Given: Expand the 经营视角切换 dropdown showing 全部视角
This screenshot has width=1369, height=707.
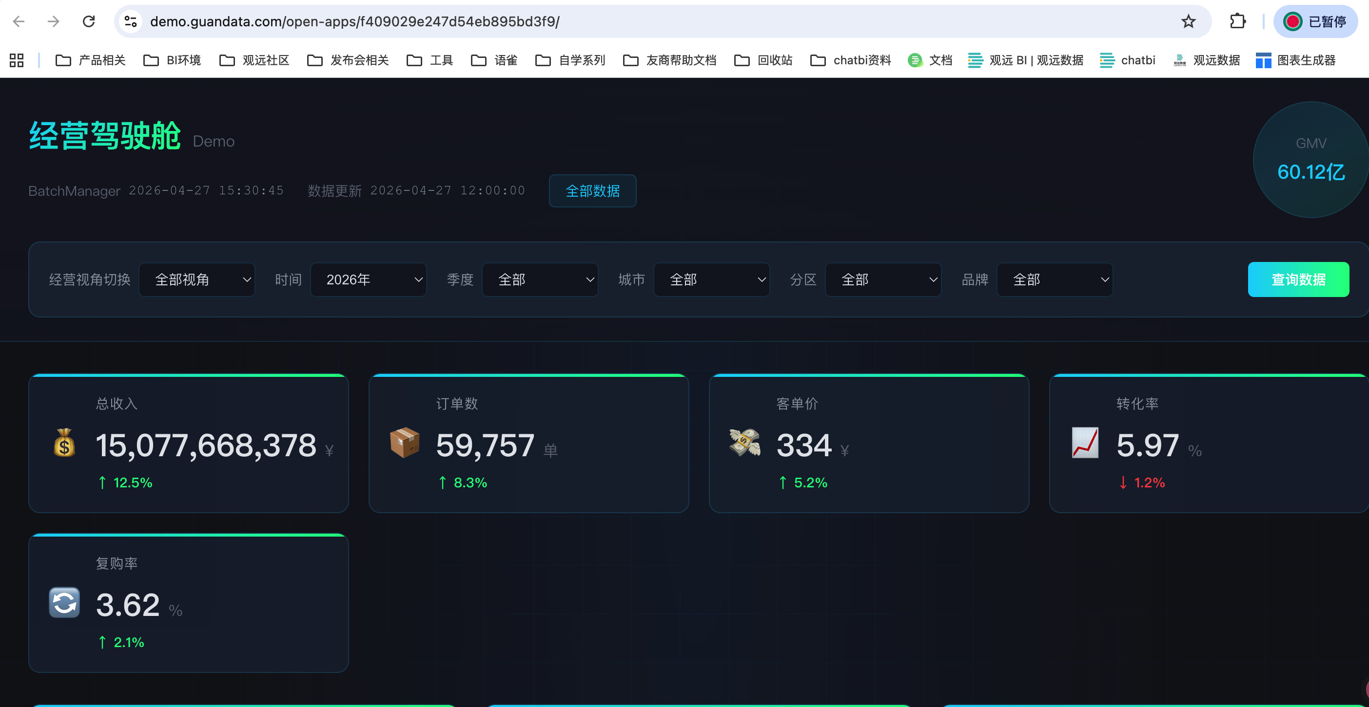Looking at the screenshot, I should click(x=197, y=279).
